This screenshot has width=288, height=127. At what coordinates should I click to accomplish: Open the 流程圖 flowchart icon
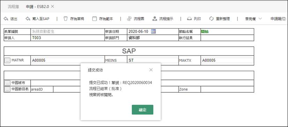129,18
